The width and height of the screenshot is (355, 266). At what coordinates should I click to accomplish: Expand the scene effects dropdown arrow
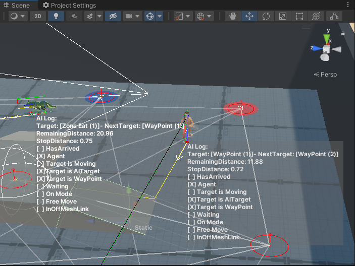(99, 16)
